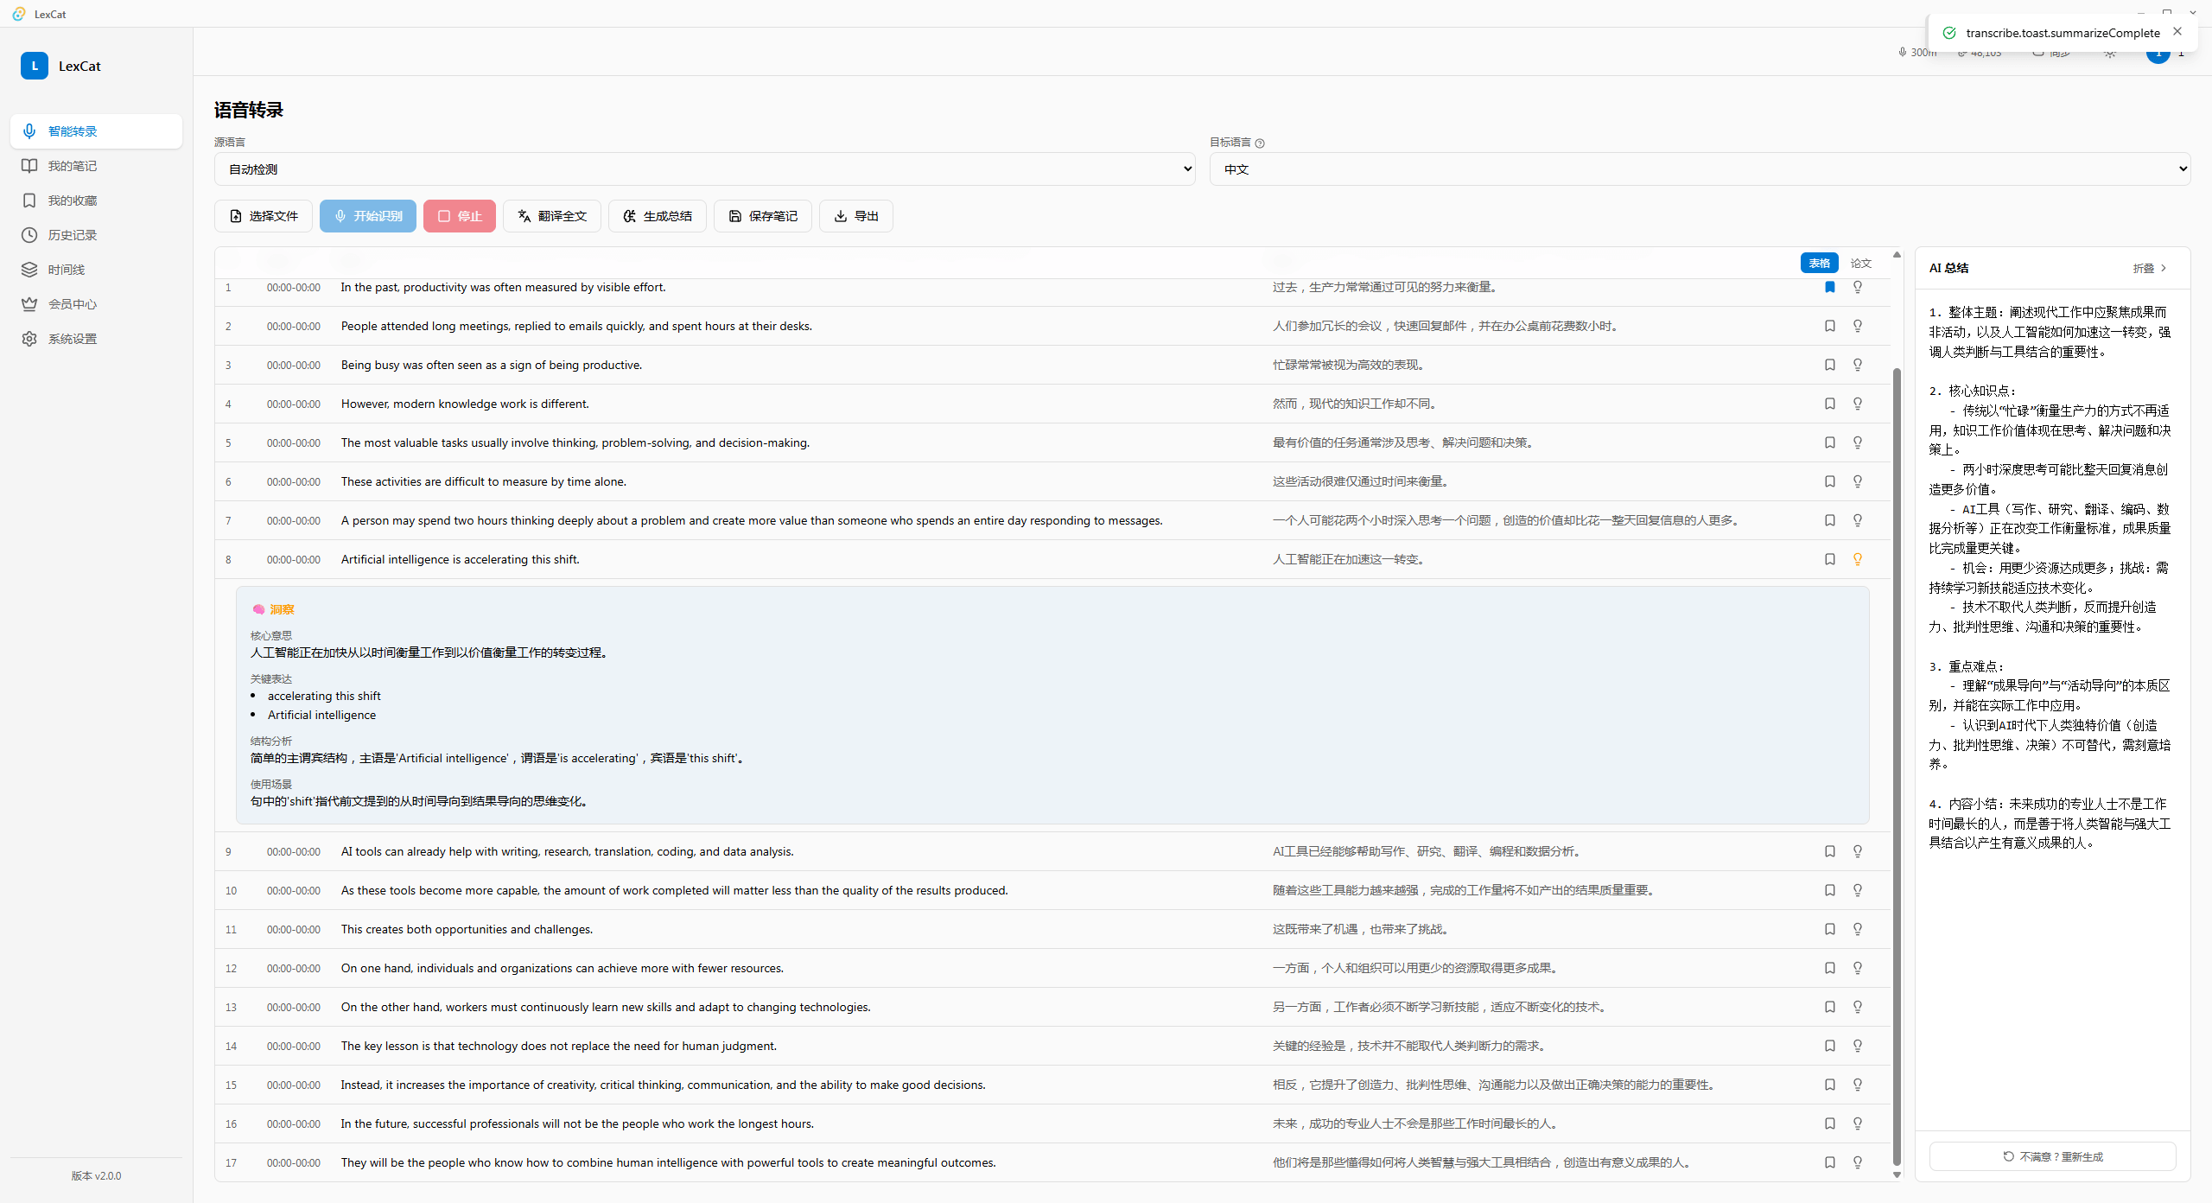Collapse the AI 总结 panel with 折叠
The height and width of the screenshot is (1203, 2212).
coord(2150,269)
